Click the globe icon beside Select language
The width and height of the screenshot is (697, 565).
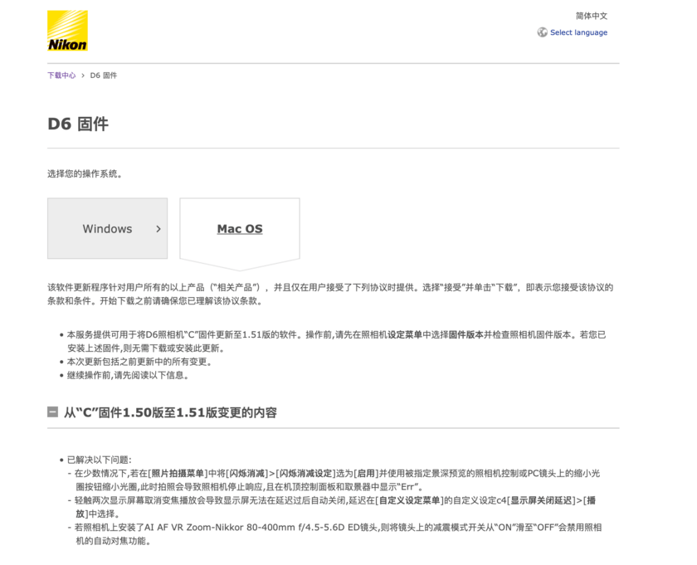click(543, 32)
